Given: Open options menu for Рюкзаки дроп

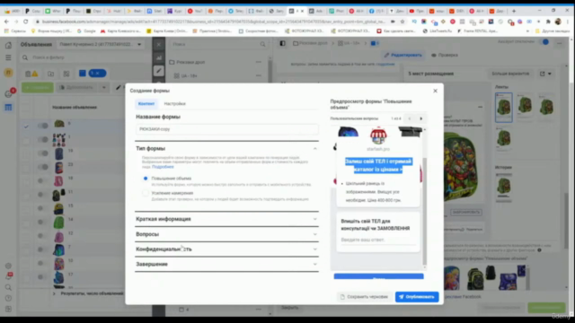Looking at the screenshot, I should pyautogui.click(x=259, y=62).
